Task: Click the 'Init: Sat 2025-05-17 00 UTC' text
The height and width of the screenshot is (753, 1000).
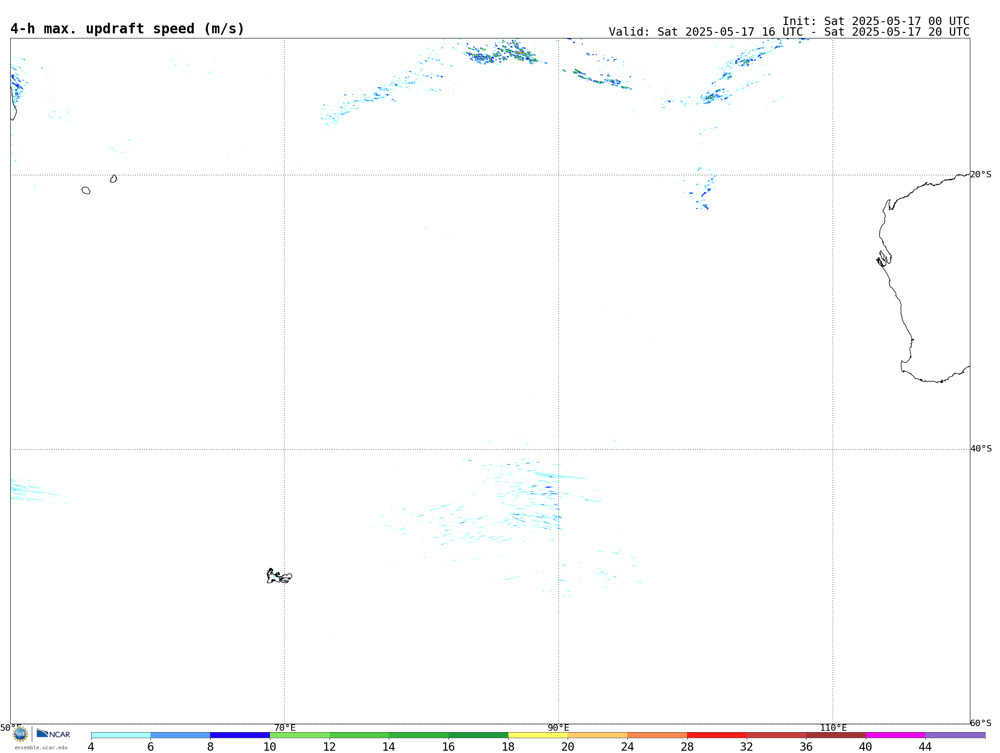Action: coord(876,21)
